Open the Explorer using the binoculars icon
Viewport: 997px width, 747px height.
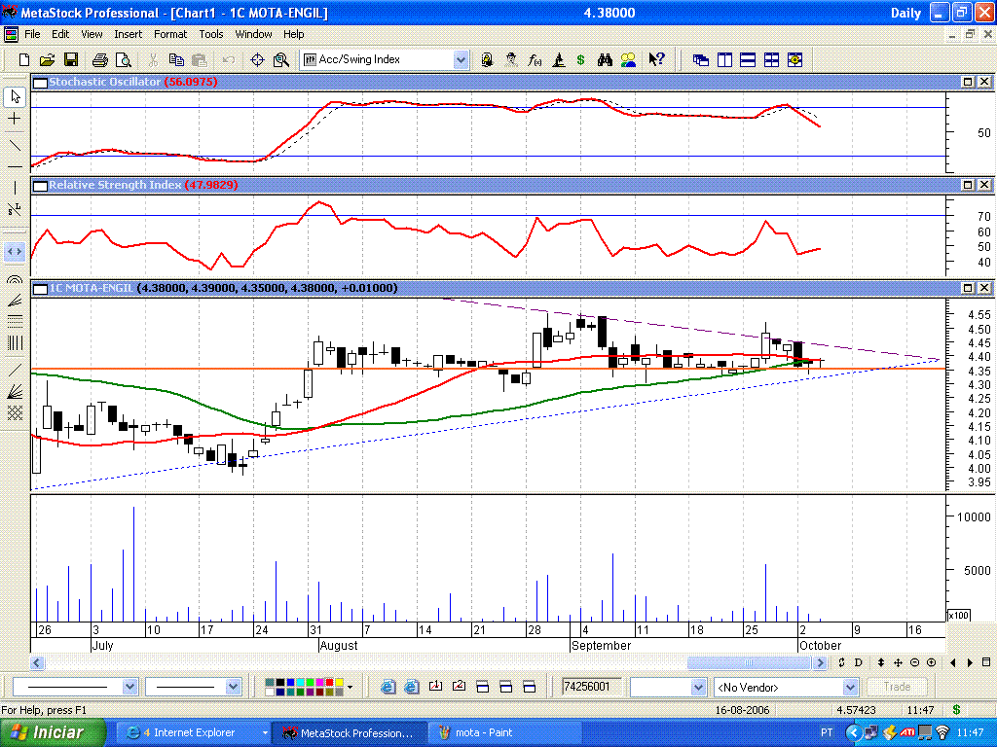[606, 59]
